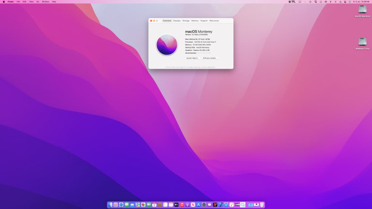372x209 pixels.
Task: Launch Apple TV app from Dock
Action: pyautogui.click(x=176, y=205)
